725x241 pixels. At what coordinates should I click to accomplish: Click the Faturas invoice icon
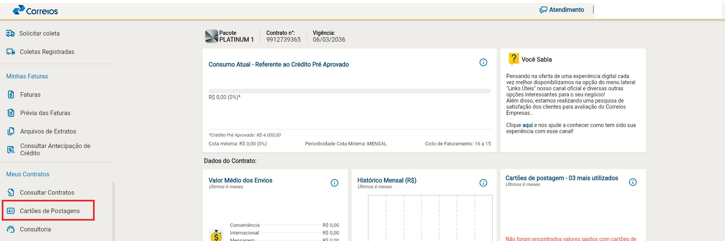11,94
